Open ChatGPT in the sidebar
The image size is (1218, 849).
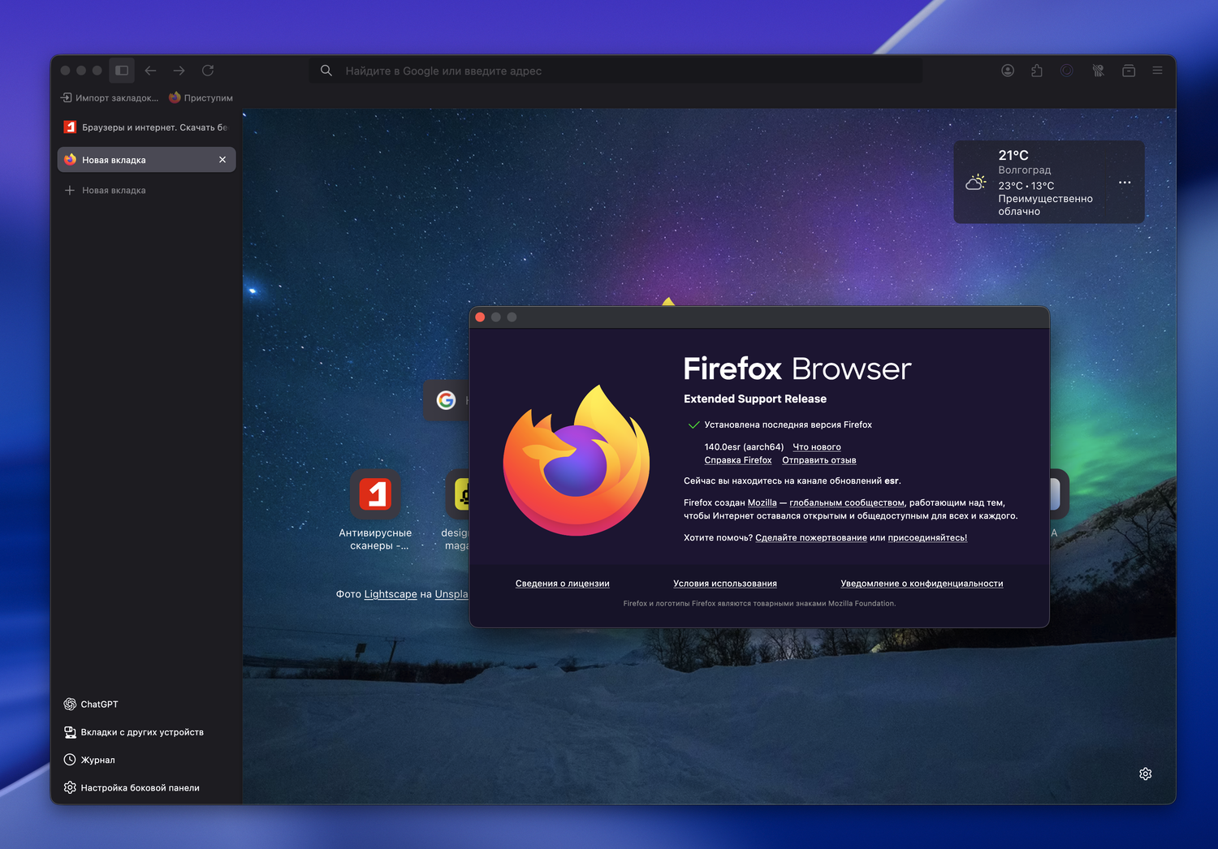91,705
